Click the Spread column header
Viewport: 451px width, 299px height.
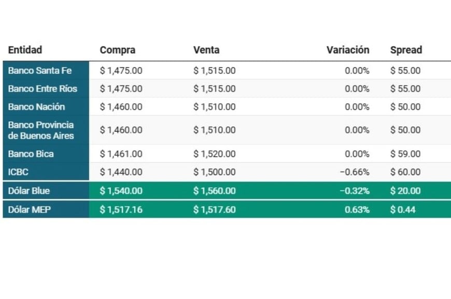[406, 50]
